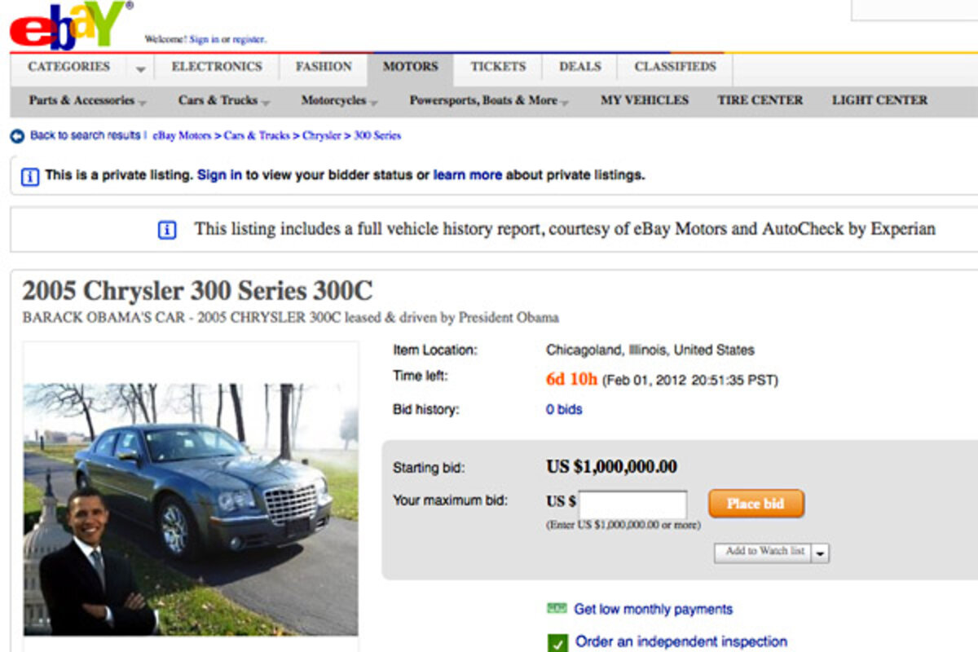Expand the Categories dropdown arrow
This screenshot has height=652, width=978.
point(141,69)
